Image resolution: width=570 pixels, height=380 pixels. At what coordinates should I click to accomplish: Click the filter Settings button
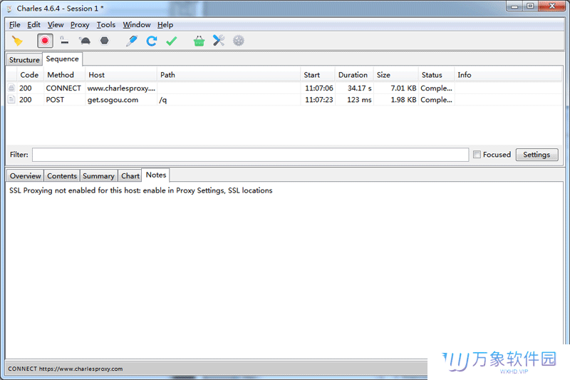[x=537, y=155]
